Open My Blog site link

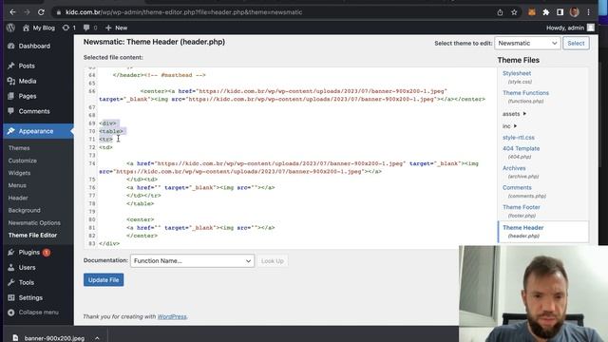[39, 28]
